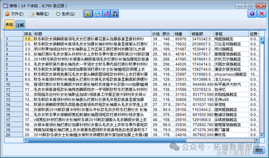This screenshot has width=269, height=158.
Task: Click title starting 纯棉加绒t恤长袖打底
Action: tap(92, 130)
